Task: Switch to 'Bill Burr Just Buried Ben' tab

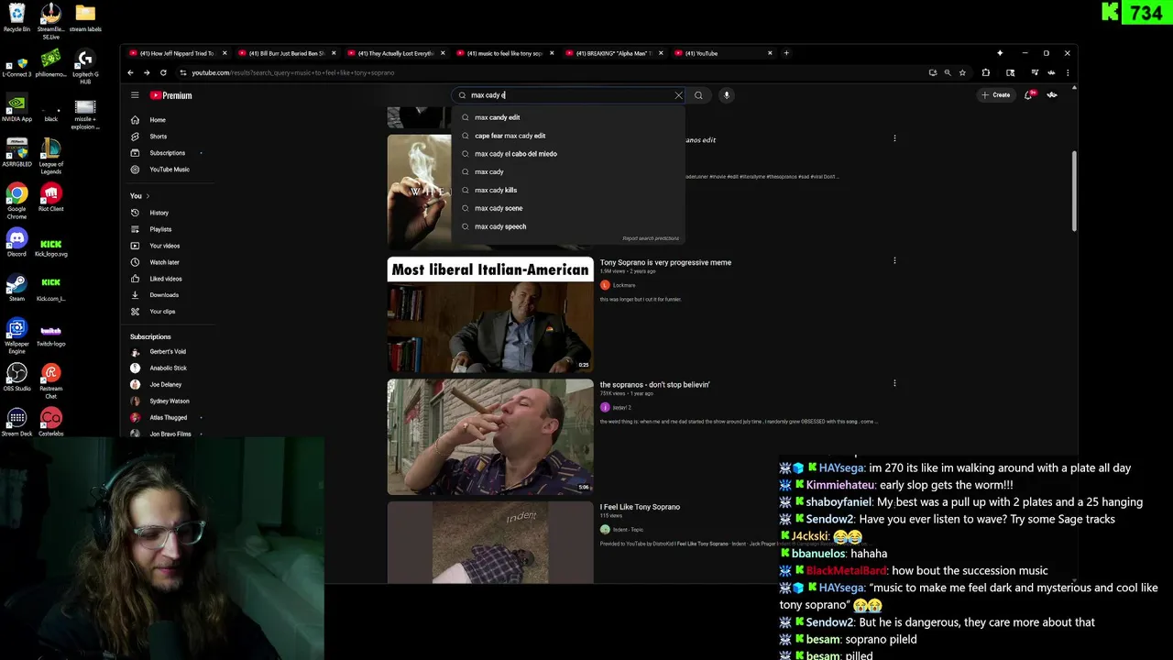Action: click(x=286, y=53)
